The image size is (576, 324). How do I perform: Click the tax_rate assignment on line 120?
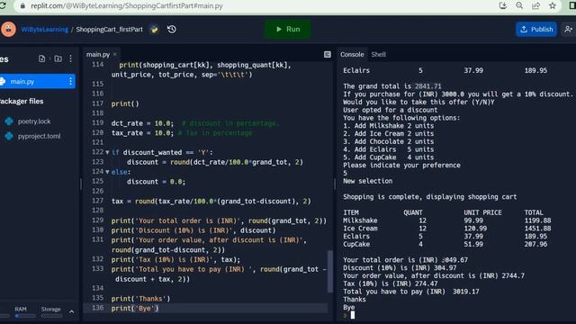point(142,132)
